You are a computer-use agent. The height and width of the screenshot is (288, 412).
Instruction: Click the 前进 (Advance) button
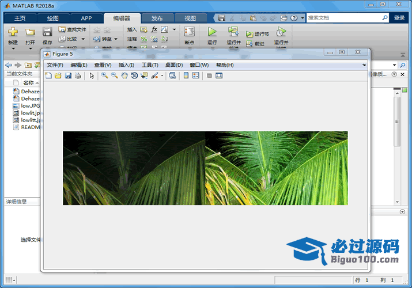click(255, 44)
